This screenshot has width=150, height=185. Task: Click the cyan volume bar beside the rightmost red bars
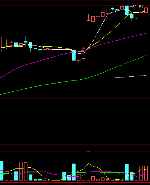coord(132,176)
